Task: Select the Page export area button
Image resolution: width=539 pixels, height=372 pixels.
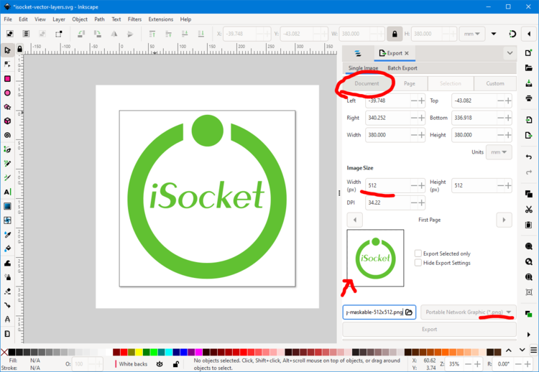Action: pos(410,83)
